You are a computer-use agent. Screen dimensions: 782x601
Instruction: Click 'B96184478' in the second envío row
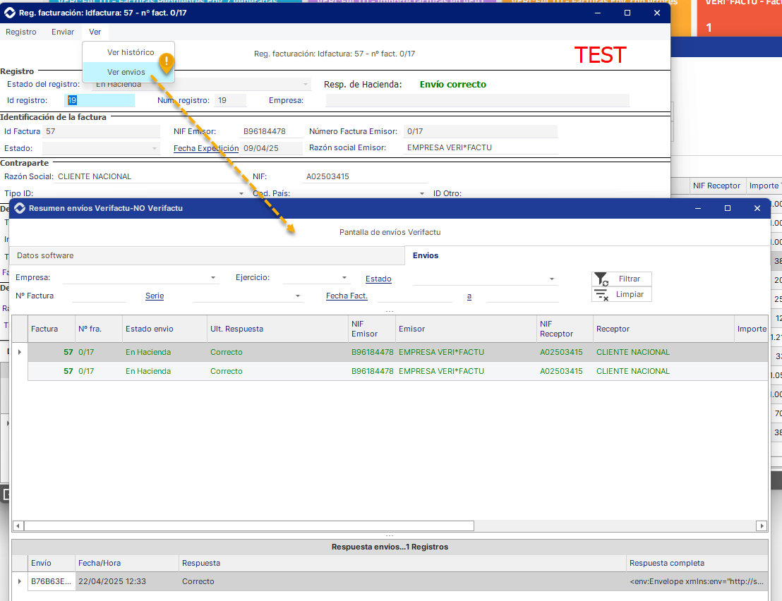pos(372,371)
